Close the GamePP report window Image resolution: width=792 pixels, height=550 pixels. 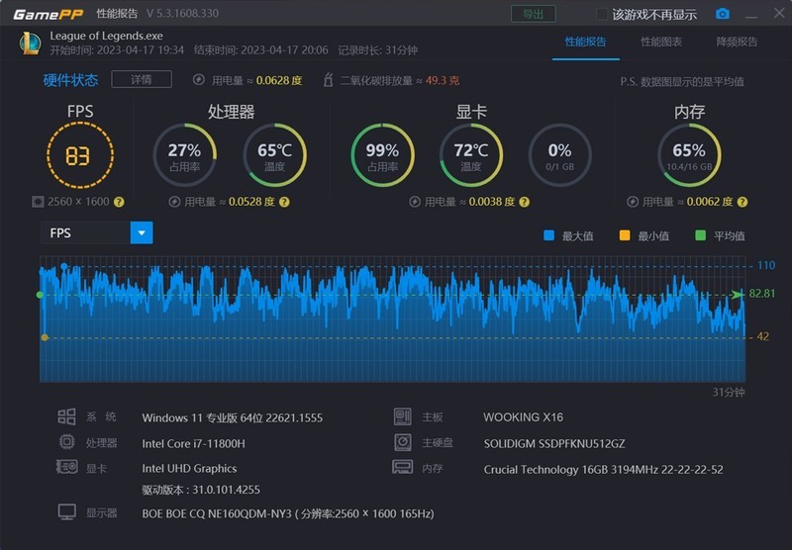779,13
